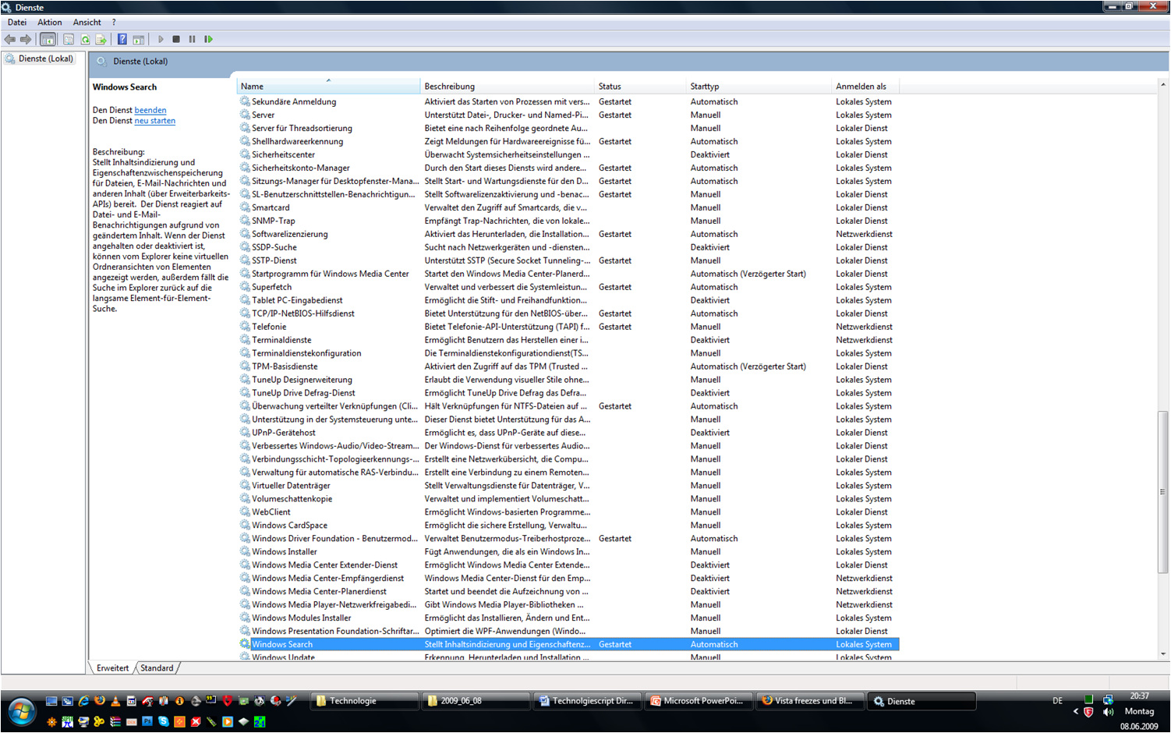Open Properties via the toolbar icon
The image size is (1171, 733).
coord(69,39)
